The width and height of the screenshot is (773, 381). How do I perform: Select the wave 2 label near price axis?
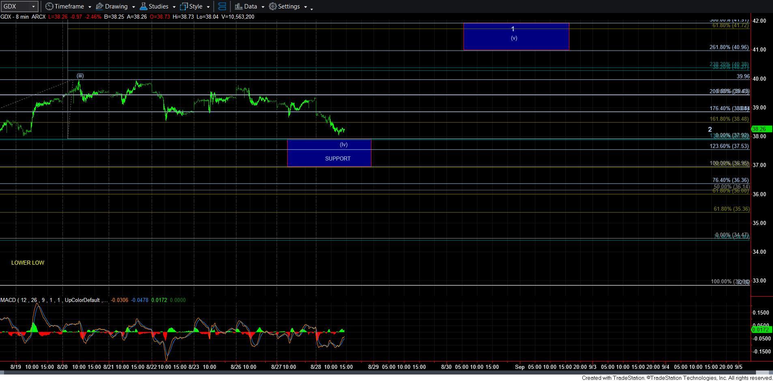pyautogui.click(x=710, y=129)
